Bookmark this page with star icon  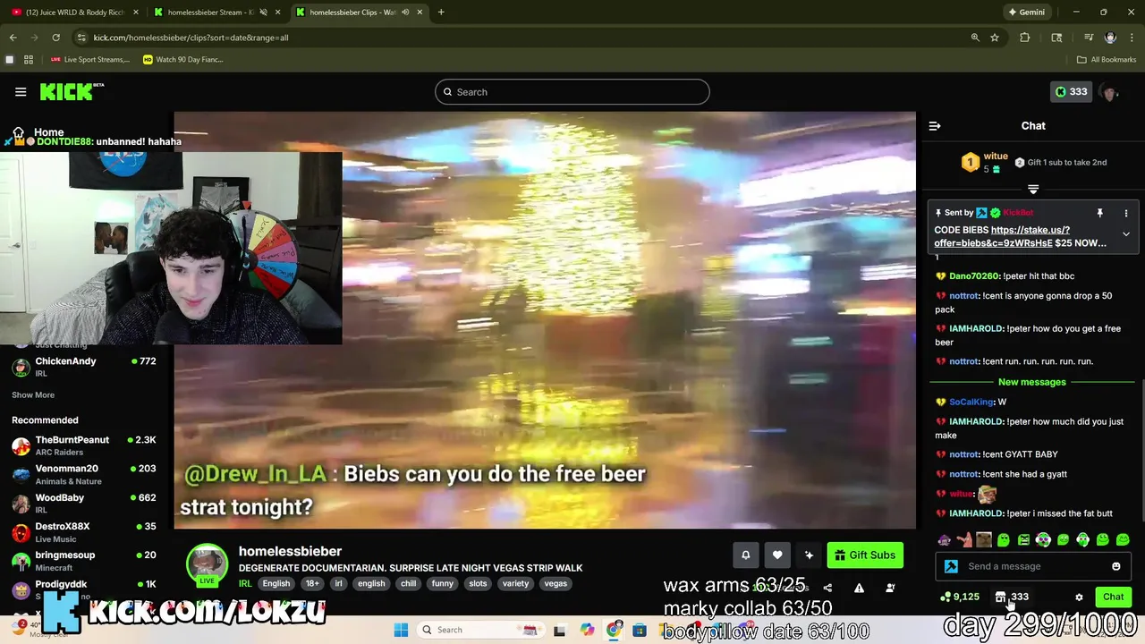[x=995, y=38]
